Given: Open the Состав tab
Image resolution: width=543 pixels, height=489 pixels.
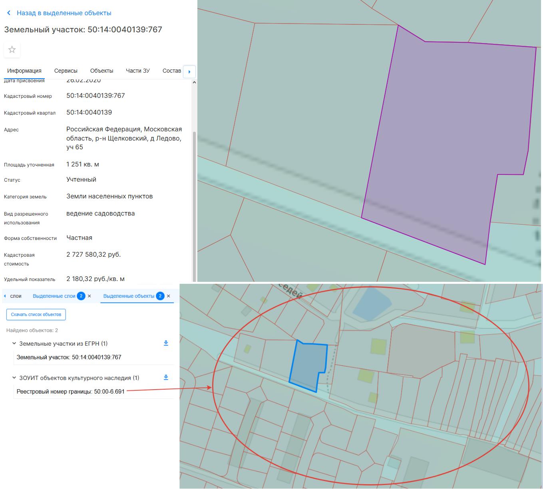Looking at the screenshot, I should pyautogui.click(x=172, y=71).
